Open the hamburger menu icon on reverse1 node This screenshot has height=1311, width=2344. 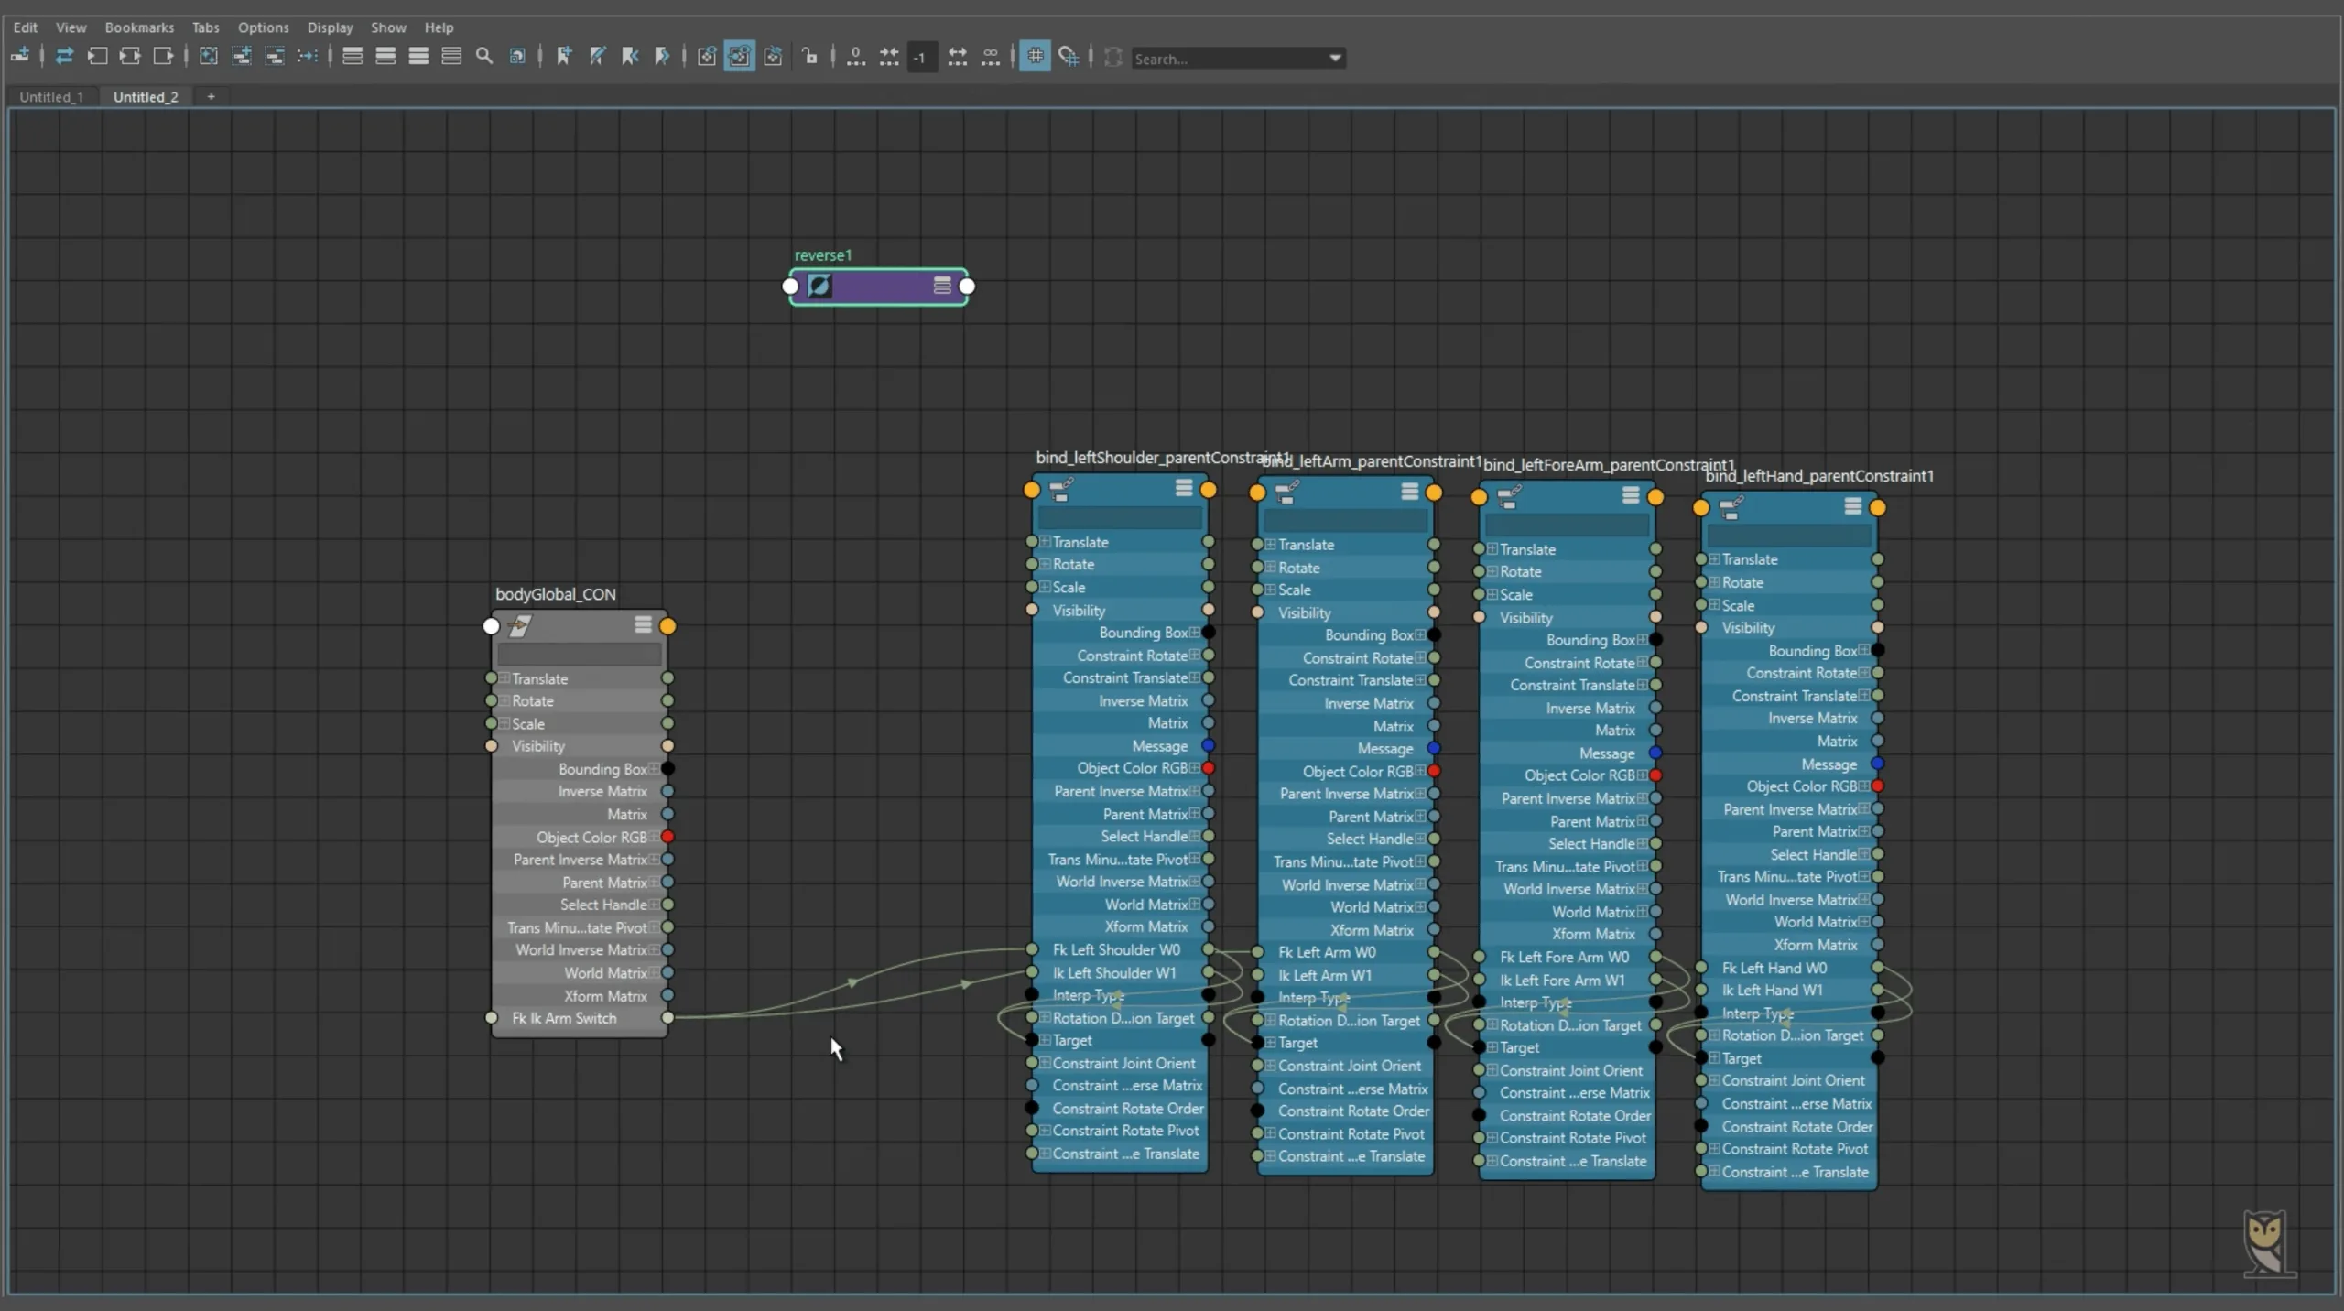pos(941,285)
